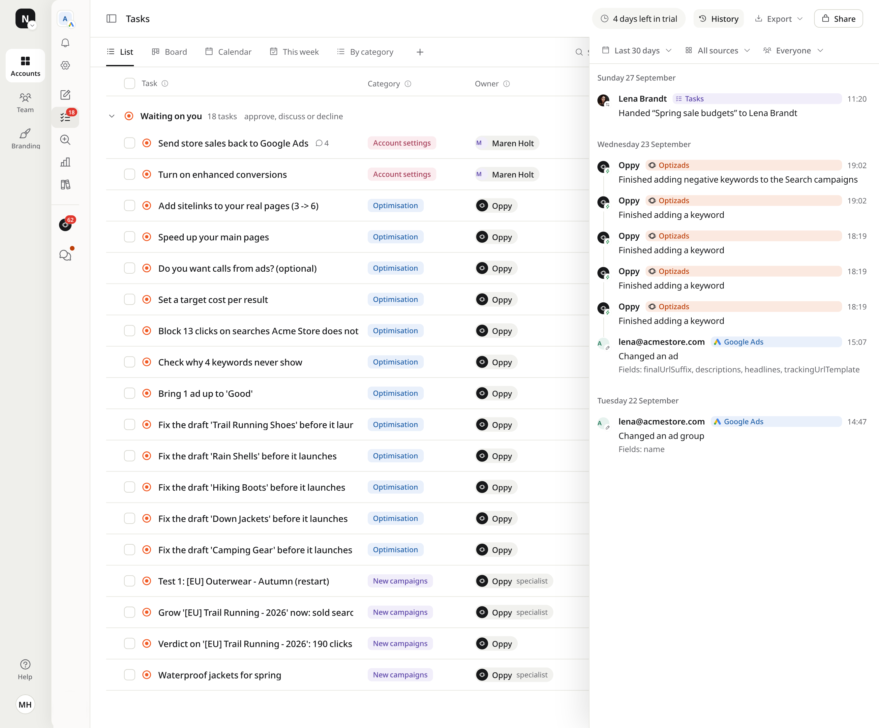Click the 4 days left in trial pill
This screenshot has width=879, height=728.
click(639, 18)
